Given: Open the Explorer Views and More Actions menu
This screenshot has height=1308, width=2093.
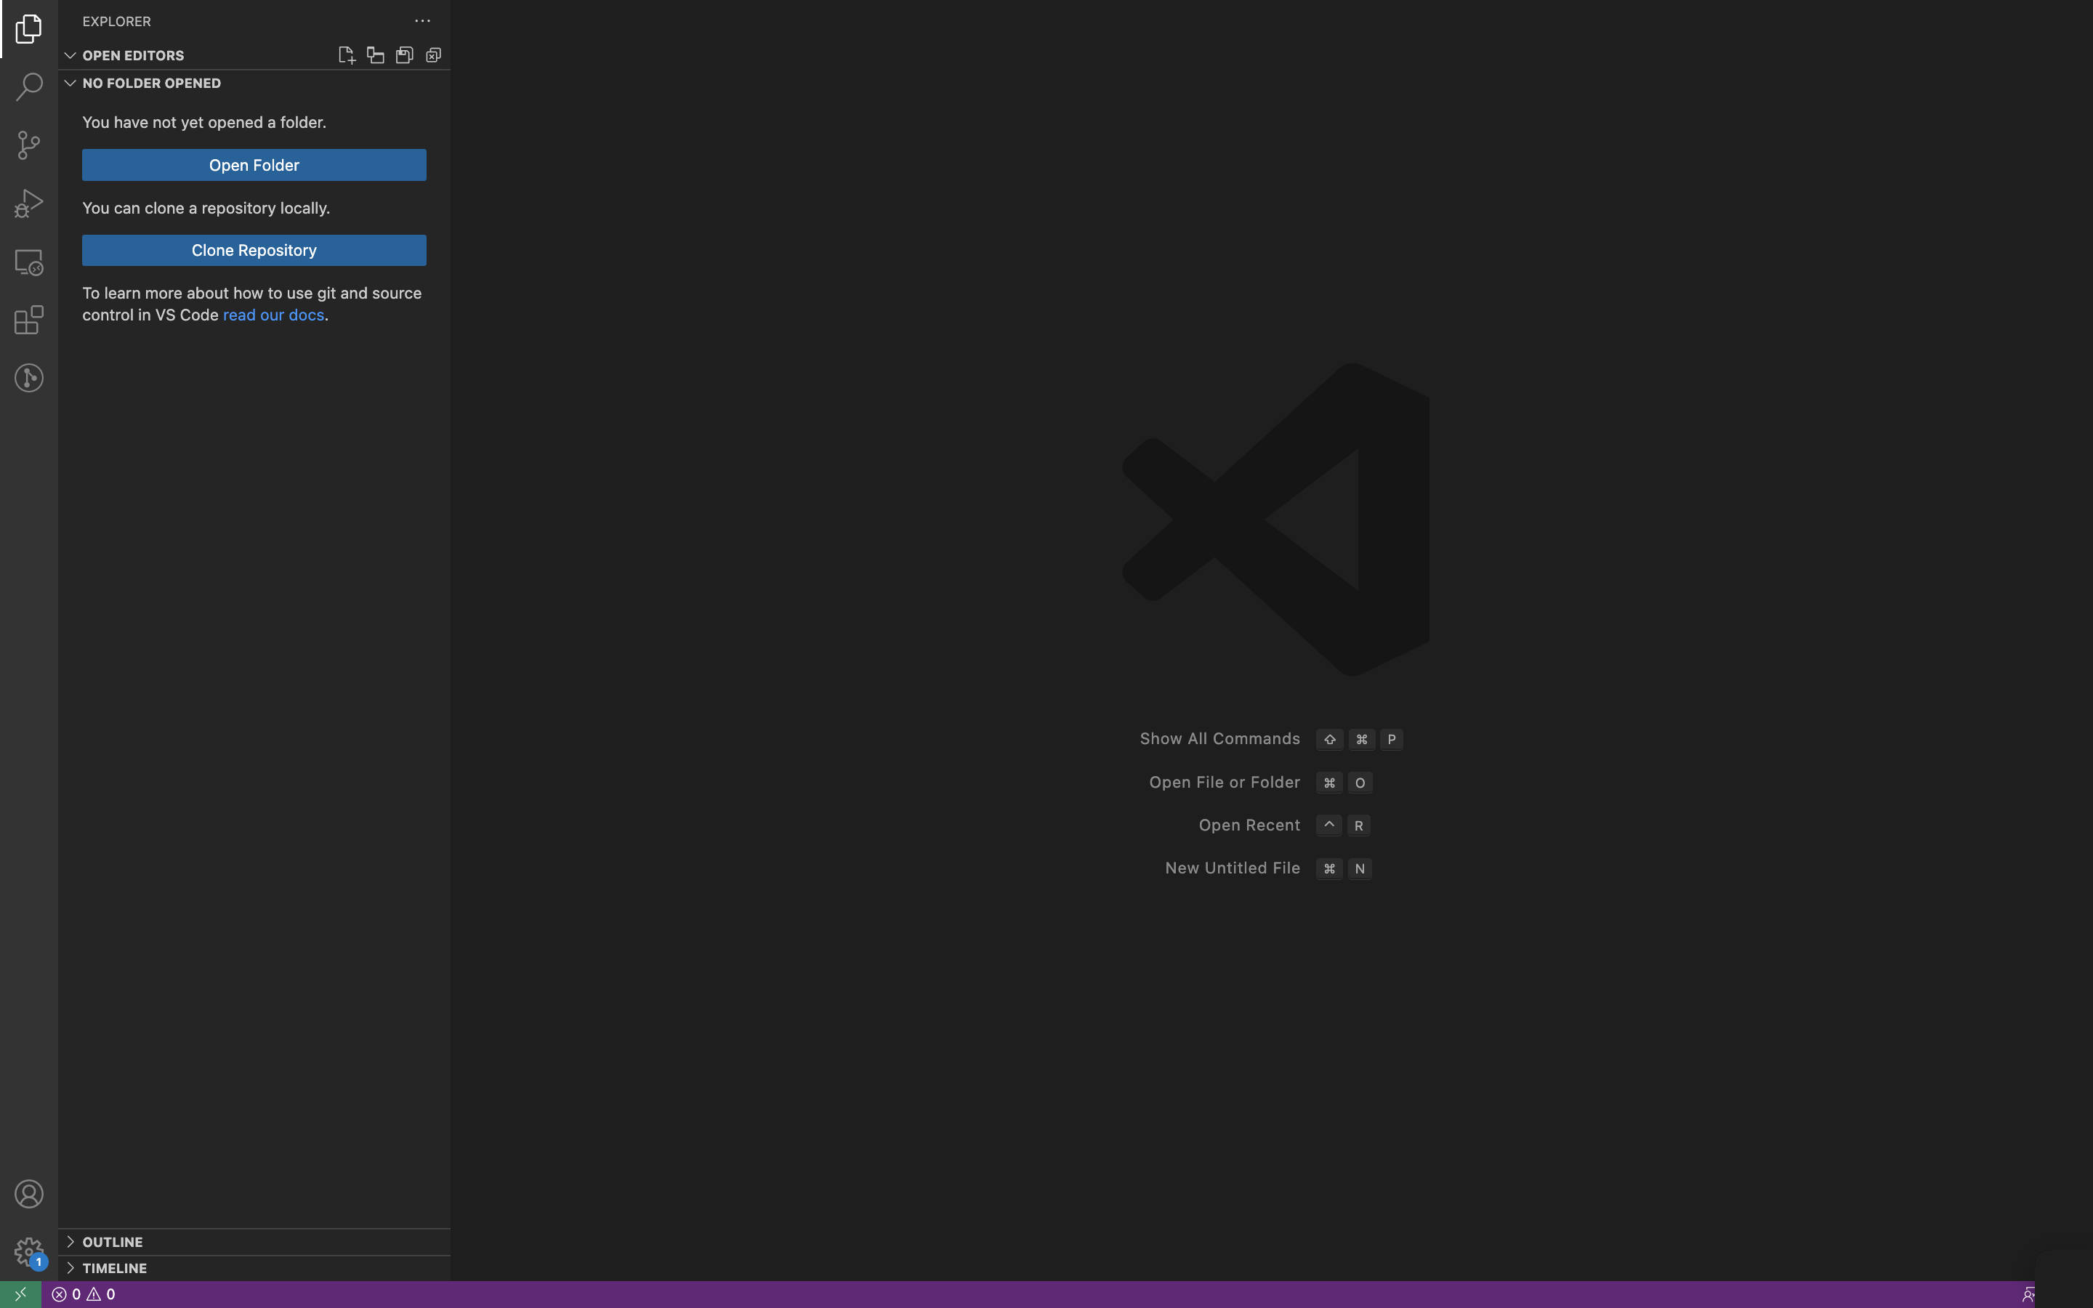Looking at the screenshot, I should point(422,21).
